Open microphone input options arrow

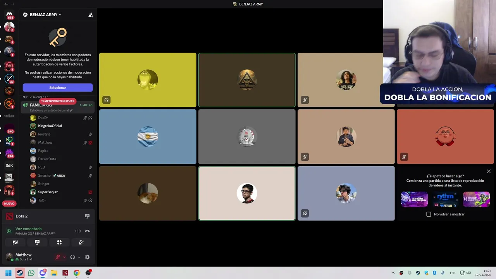coord(64,257)
